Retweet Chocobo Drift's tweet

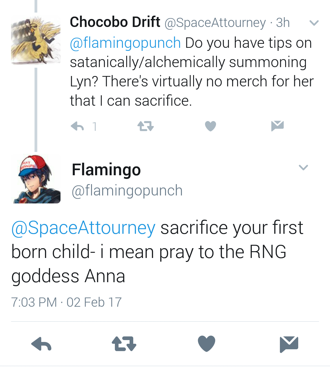click(145, 126)
